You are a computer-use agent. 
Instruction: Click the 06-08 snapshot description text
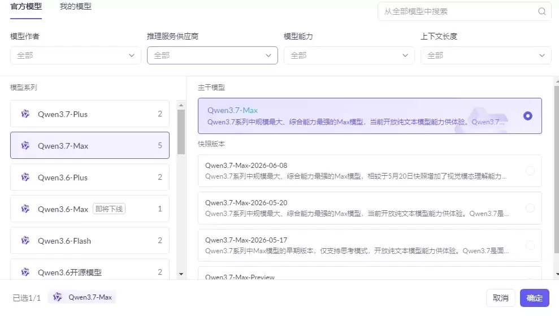coord(356,176)
